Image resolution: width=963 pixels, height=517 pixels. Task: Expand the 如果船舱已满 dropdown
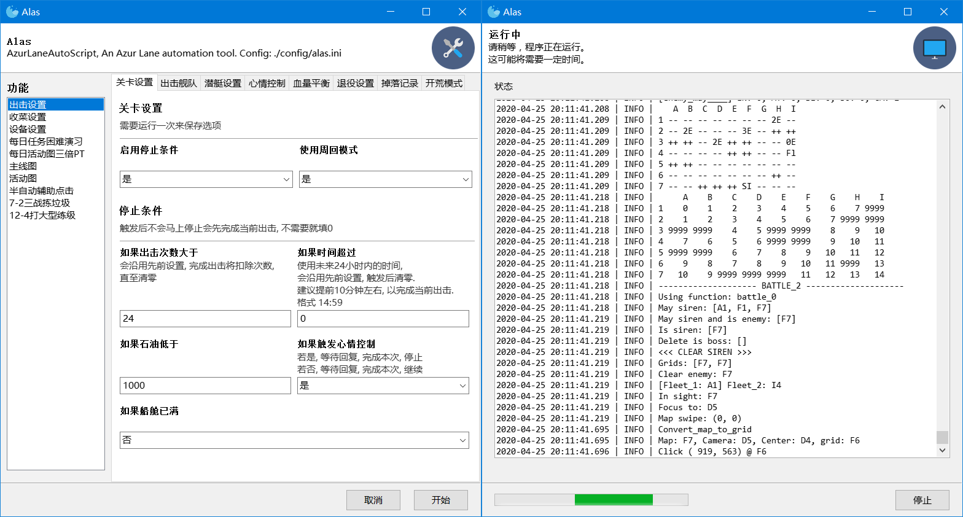(x=294, y=440)
